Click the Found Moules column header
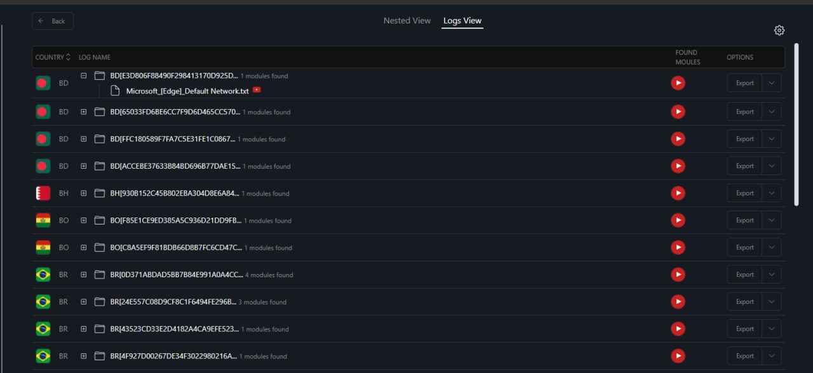The width and height of the screenshot is (813, 373). click(x=688, y=57)
